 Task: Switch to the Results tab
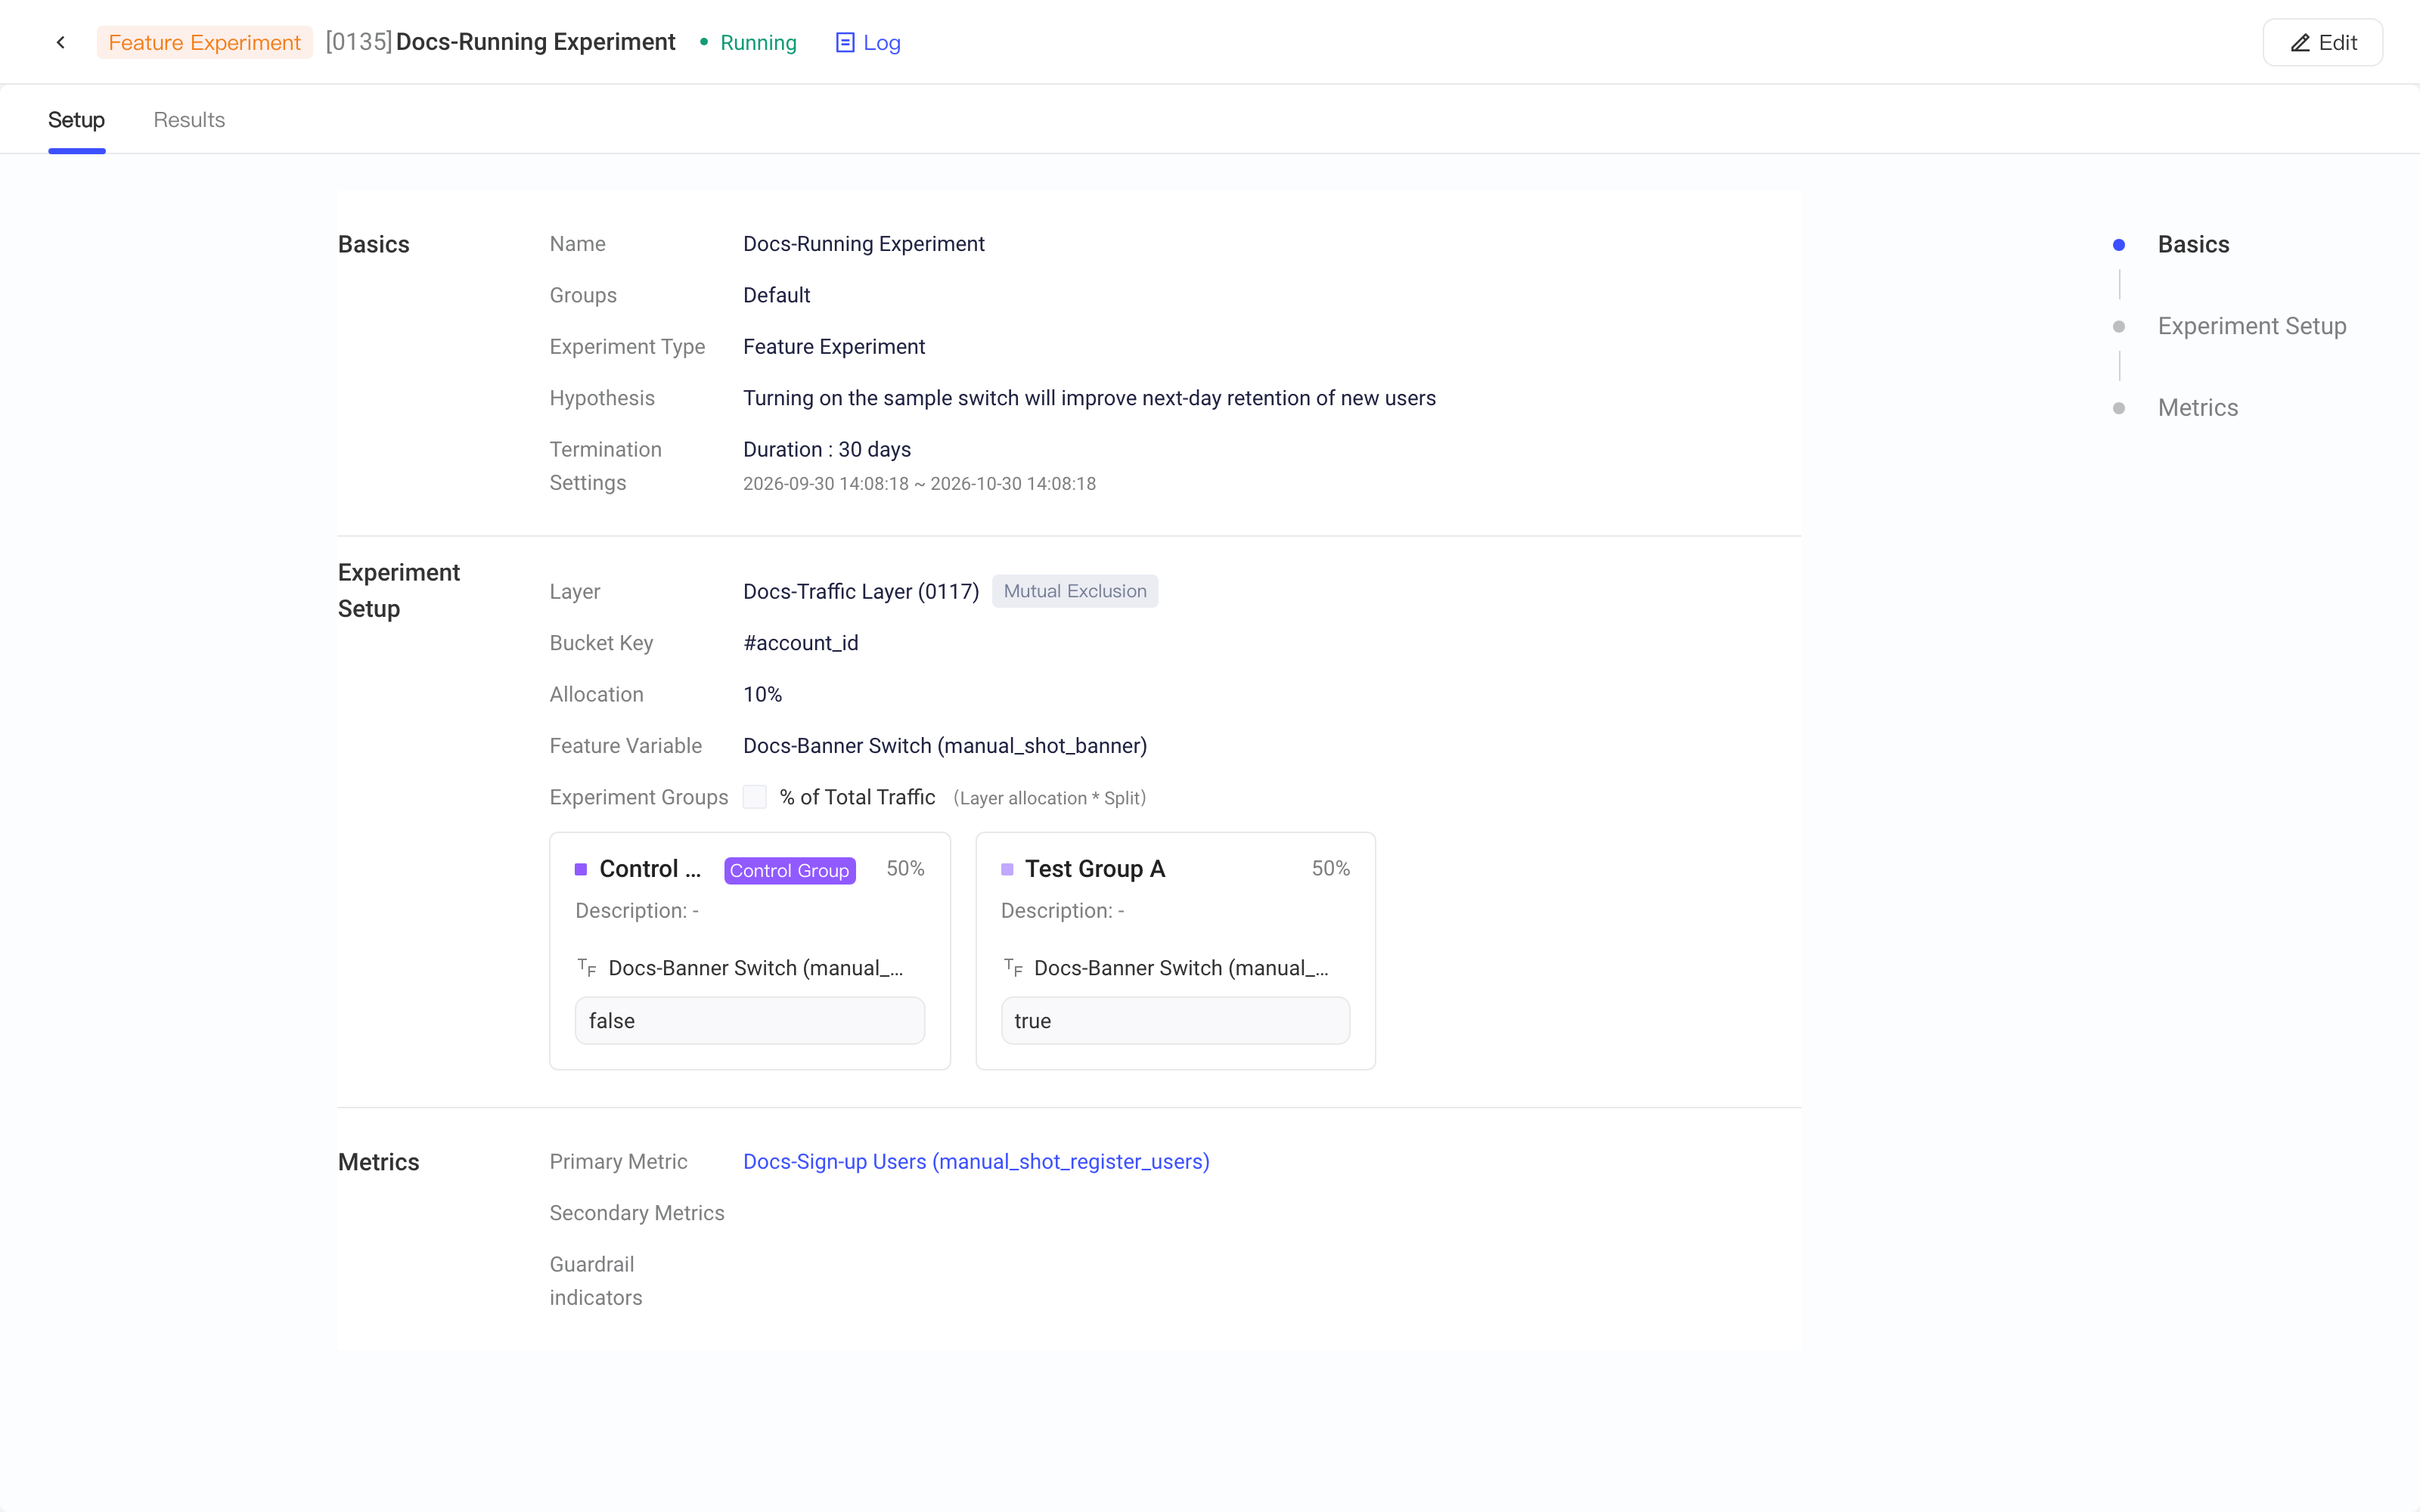189,120
